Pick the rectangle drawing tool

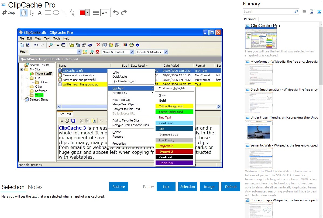(x=48, y=13)
